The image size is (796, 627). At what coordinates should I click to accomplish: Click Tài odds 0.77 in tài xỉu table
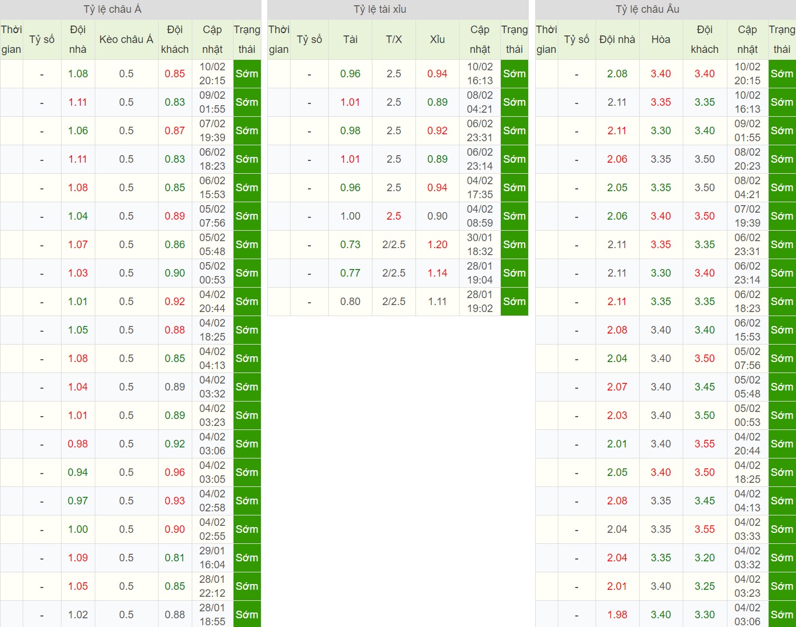coord(350,273)
